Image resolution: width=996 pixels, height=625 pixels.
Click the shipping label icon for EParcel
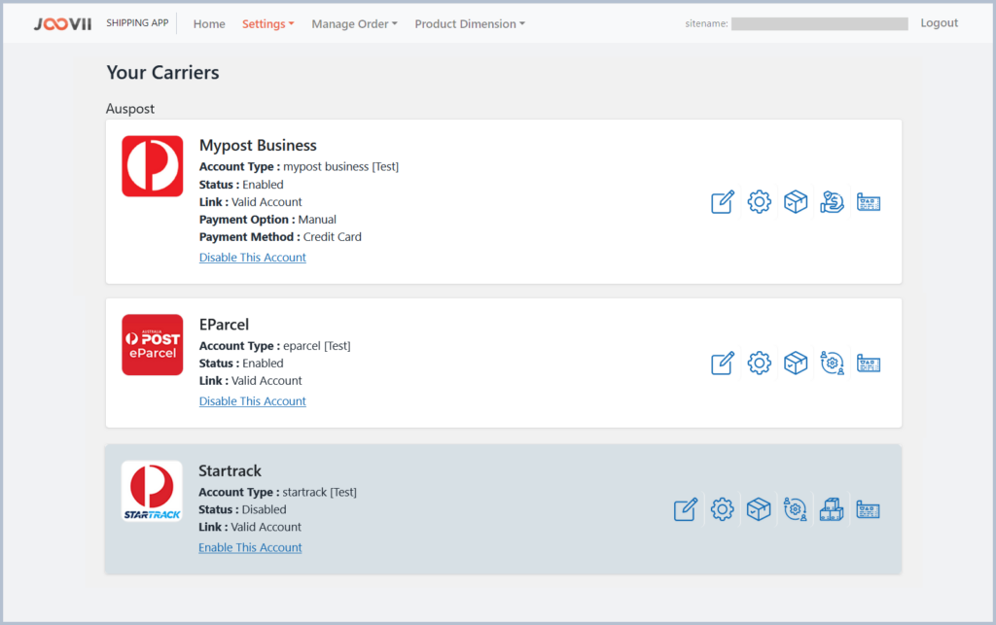(869, 364)
